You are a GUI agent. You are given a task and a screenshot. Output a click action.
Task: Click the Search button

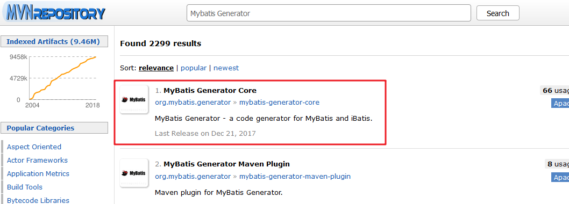coord(497,13)
